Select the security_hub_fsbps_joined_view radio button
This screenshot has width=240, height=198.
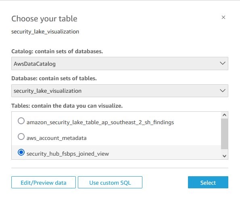click(x=21, y=152)
